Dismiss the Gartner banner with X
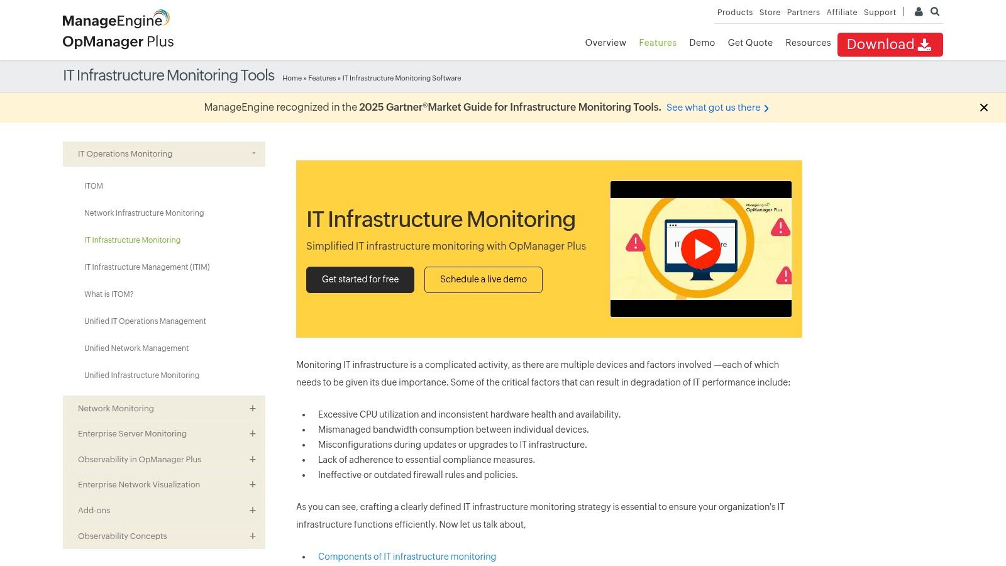Screen dimensions: 1006x566 pos(984,108)
